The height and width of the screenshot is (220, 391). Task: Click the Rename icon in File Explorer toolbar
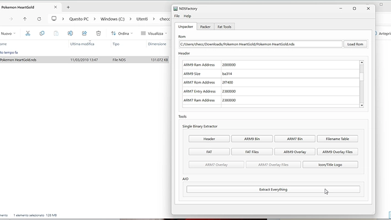(70, 34)
